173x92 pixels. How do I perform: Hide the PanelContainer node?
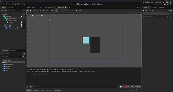pyautogui.click(x=24, y=18)
